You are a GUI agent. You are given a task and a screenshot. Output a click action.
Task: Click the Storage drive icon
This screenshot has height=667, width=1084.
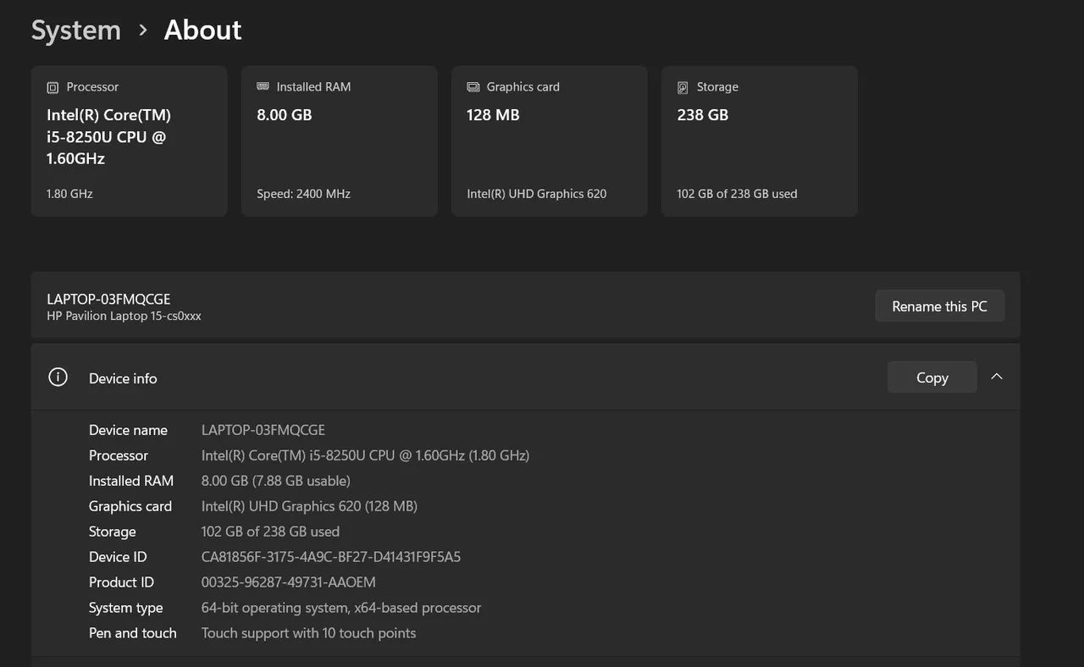(x=683, y=87)
